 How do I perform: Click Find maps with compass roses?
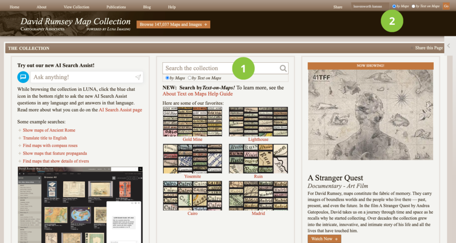[x=50, y=146]
